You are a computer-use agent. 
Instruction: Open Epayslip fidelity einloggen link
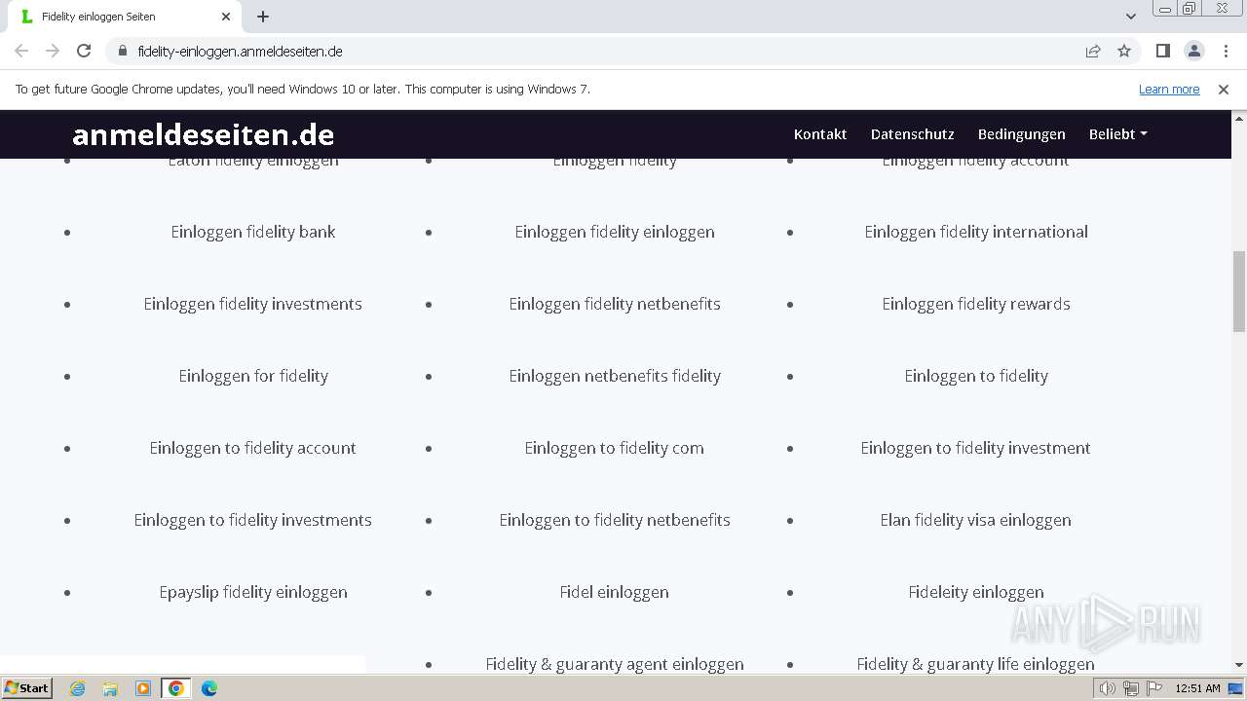[253, 592]
